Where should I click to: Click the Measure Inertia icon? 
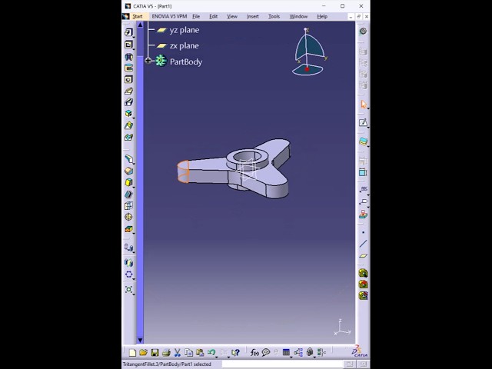[x=363, y=295]
